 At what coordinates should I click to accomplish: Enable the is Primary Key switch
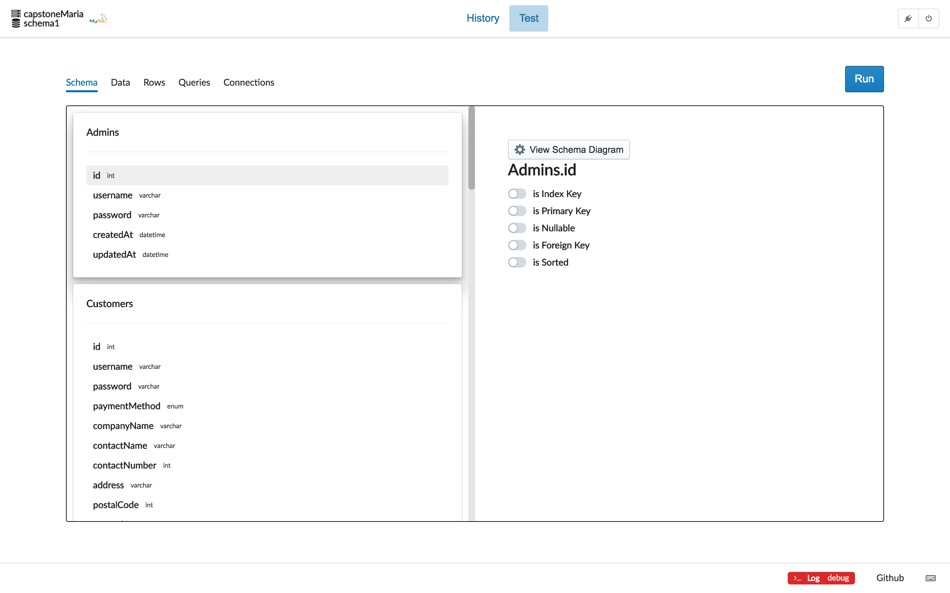517,211
